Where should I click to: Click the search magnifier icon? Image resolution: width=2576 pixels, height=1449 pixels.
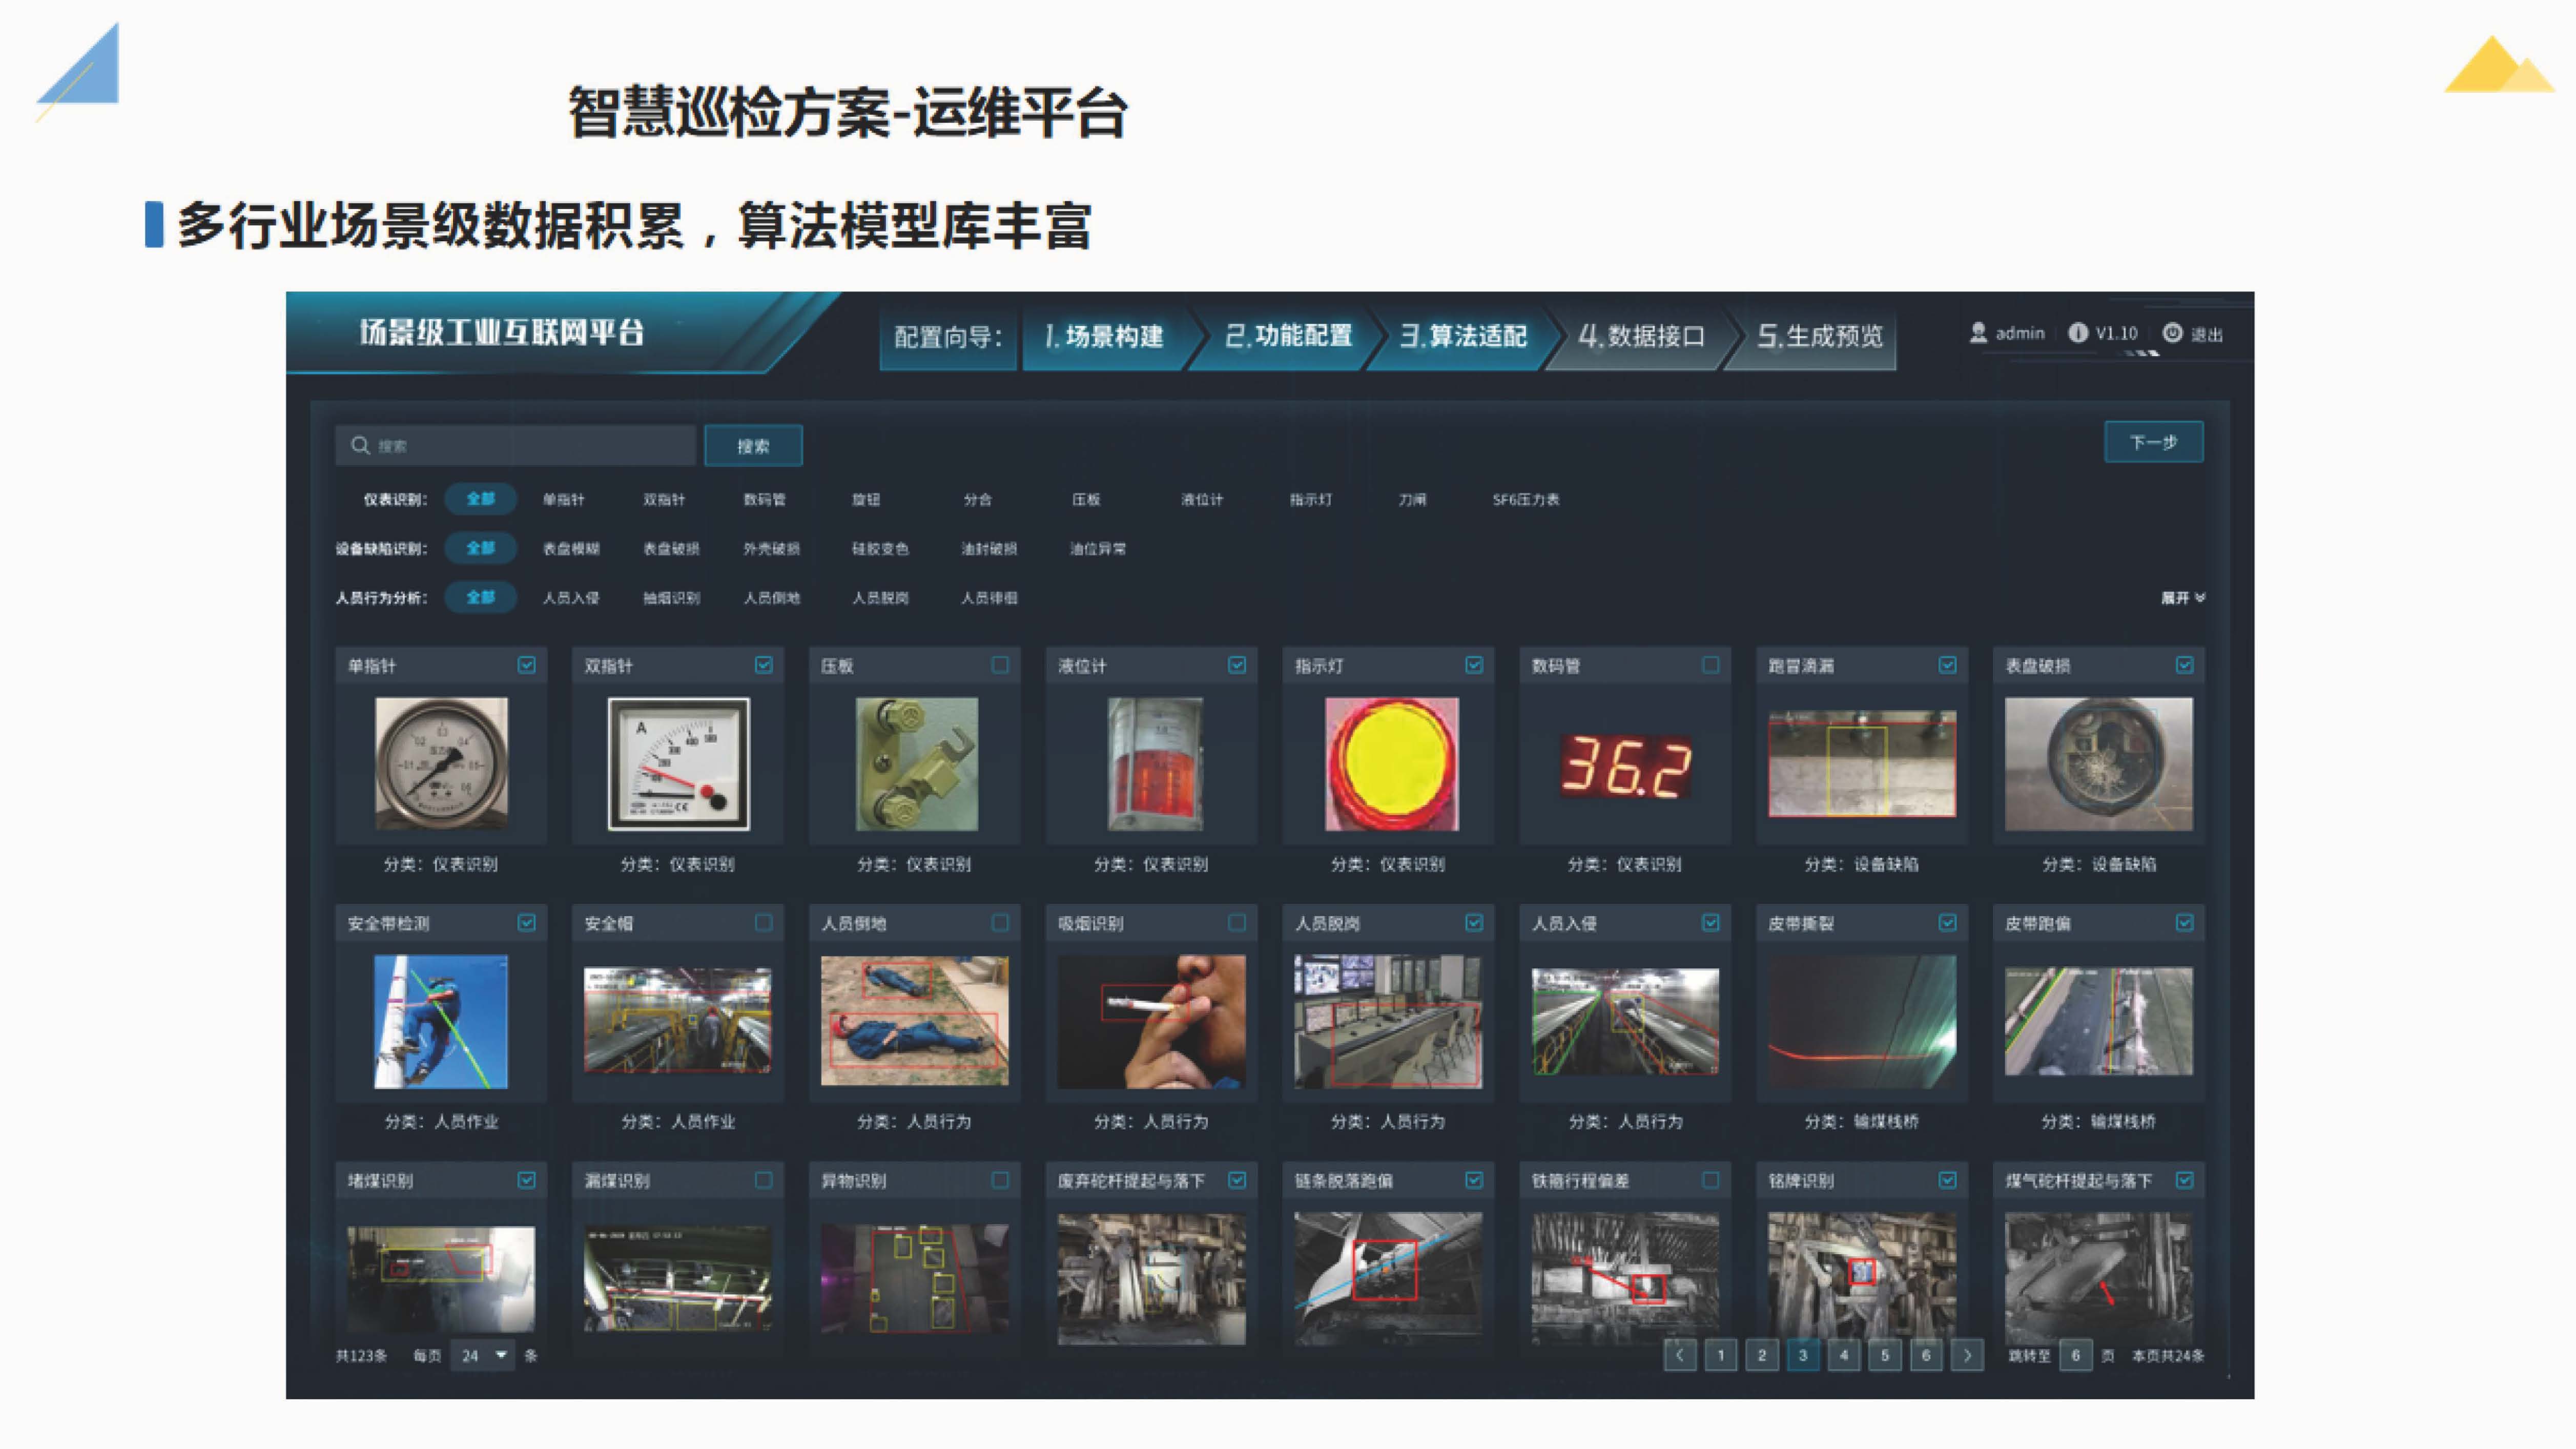point(360,445)
